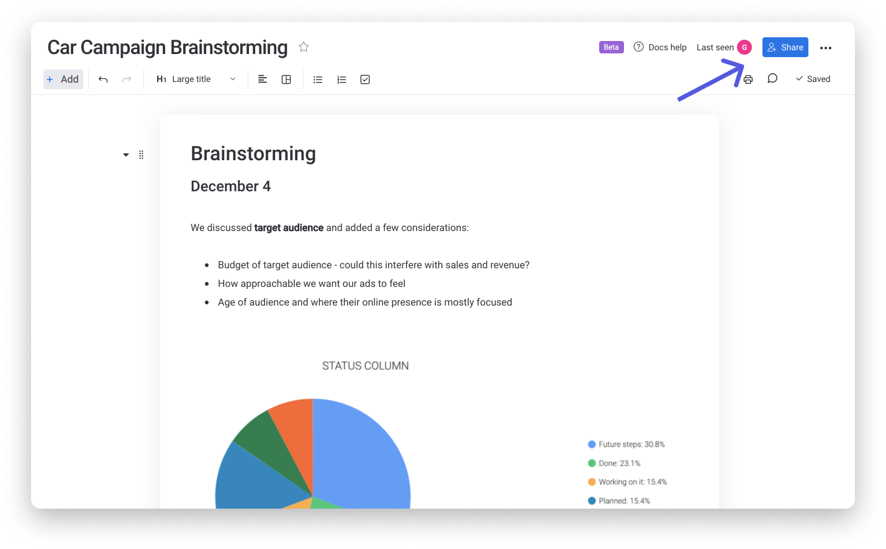
Task: Open text alignment options
Action: coord(263,79)
